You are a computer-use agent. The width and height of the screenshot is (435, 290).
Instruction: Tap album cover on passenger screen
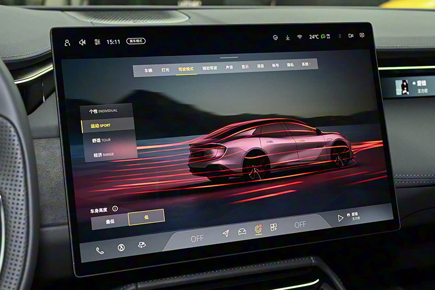[402, 87]
